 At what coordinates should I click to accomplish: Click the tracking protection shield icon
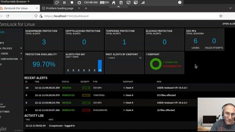pos(36,16)
